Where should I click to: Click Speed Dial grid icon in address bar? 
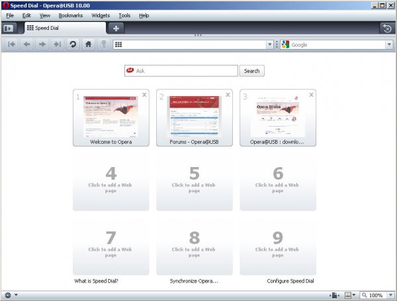[118, 44]
